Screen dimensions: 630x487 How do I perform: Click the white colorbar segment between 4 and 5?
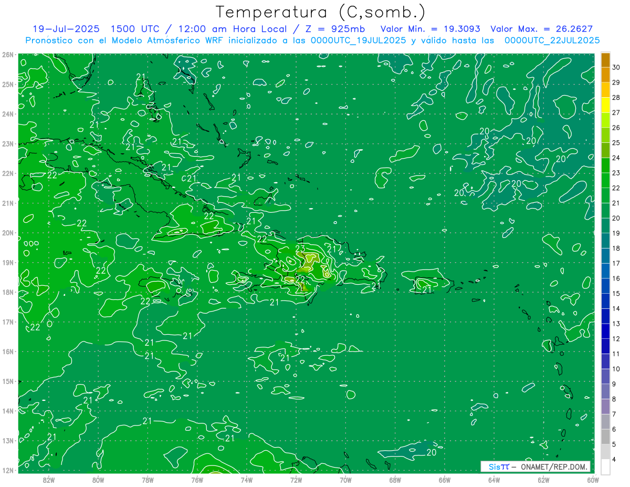click(605, 452)
